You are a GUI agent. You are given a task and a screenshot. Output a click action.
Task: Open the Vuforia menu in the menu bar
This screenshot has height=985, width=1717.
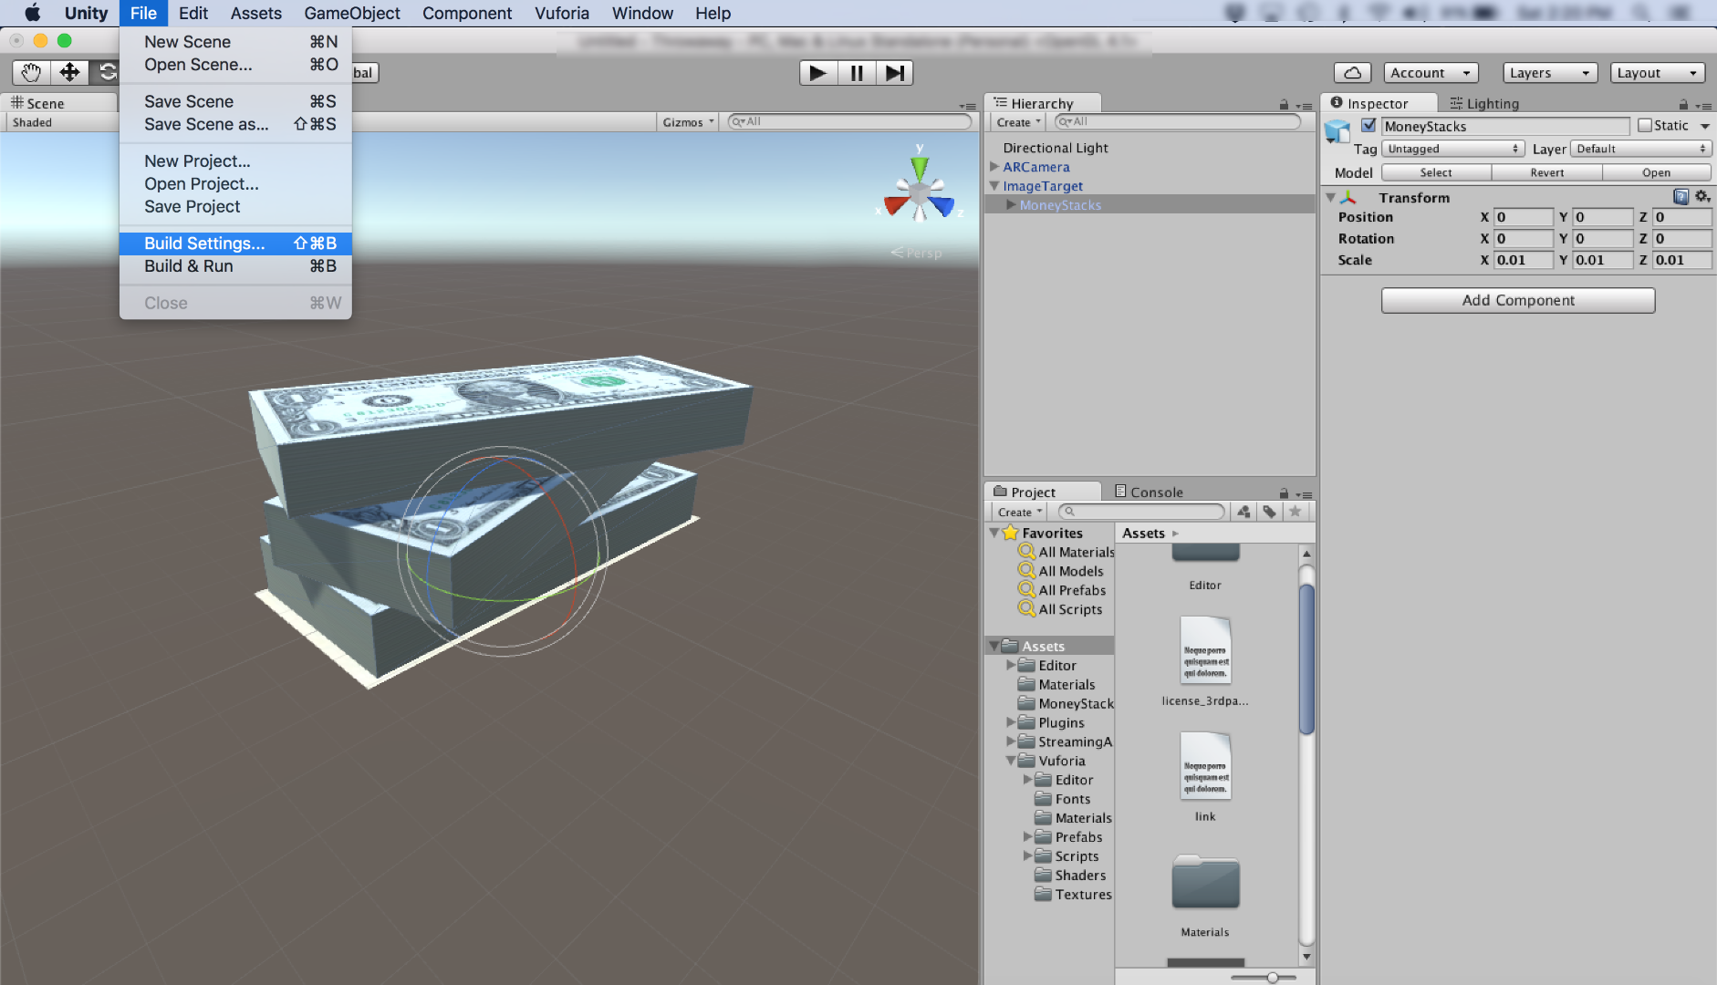pyautogui.click(x=561, y=13)
